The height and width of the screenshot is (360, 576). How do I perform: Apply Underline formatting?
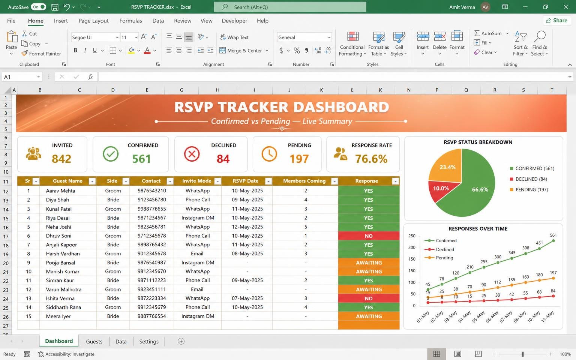(94, 50)
